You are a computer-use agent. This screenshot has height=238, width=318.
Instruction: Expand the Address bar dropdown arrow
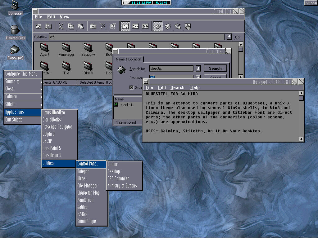229,37
